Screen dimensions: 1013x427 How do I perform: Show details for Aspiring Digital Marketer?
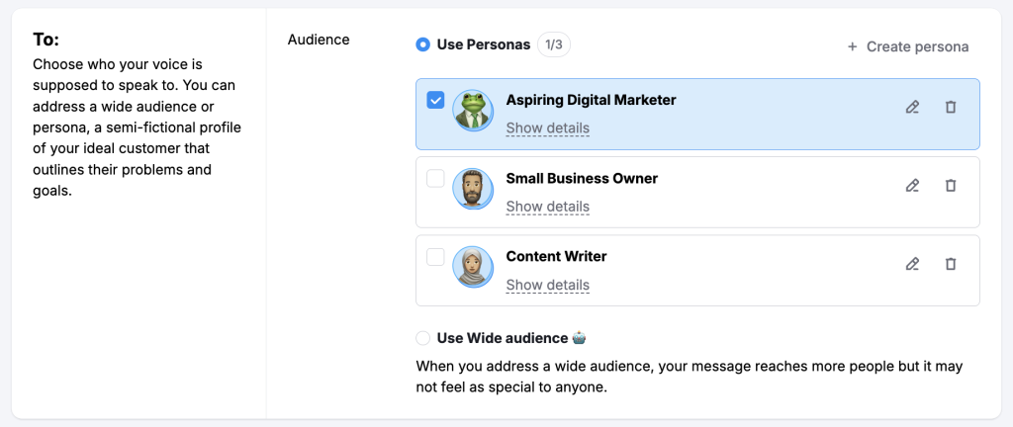(548, 128)
